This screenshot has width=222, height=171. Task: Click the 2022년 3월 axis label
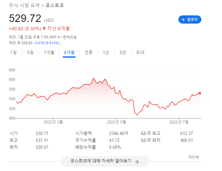pos(53,122)
